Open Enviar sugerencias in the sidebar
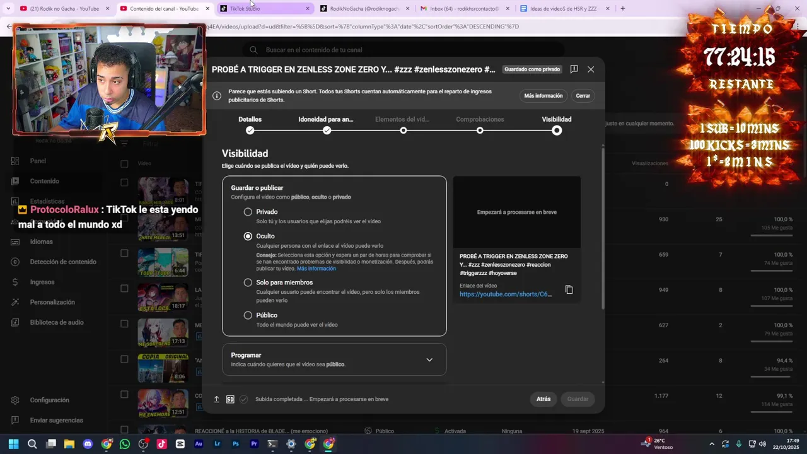This screenshot has width=807, height=454. (56, 420)
